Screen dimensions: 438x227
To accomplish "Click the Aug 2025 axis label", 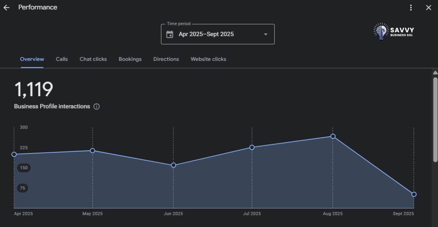I will [x=333, y=214].
